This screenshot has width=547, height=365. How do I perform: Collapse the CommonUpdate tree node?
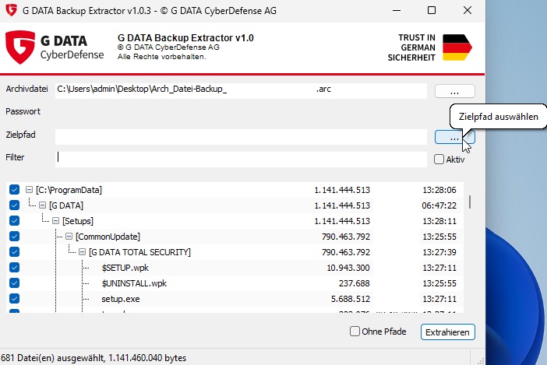click(69, 237)
